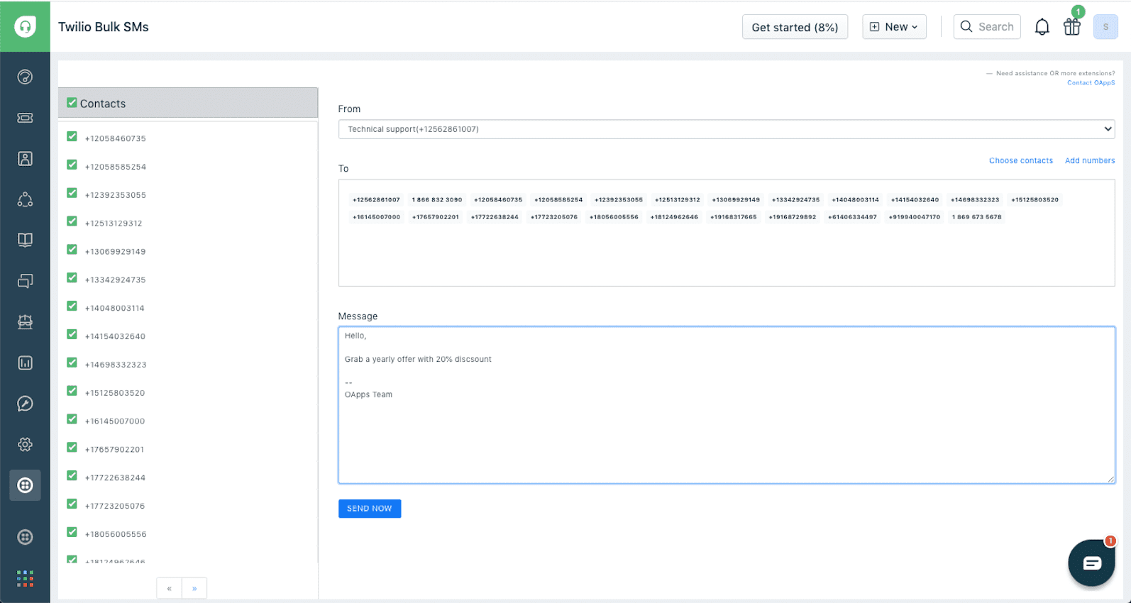Click recipient +12562861007 in To box
This screenshot has height=603, width=1131.
[x=376, y=200]
